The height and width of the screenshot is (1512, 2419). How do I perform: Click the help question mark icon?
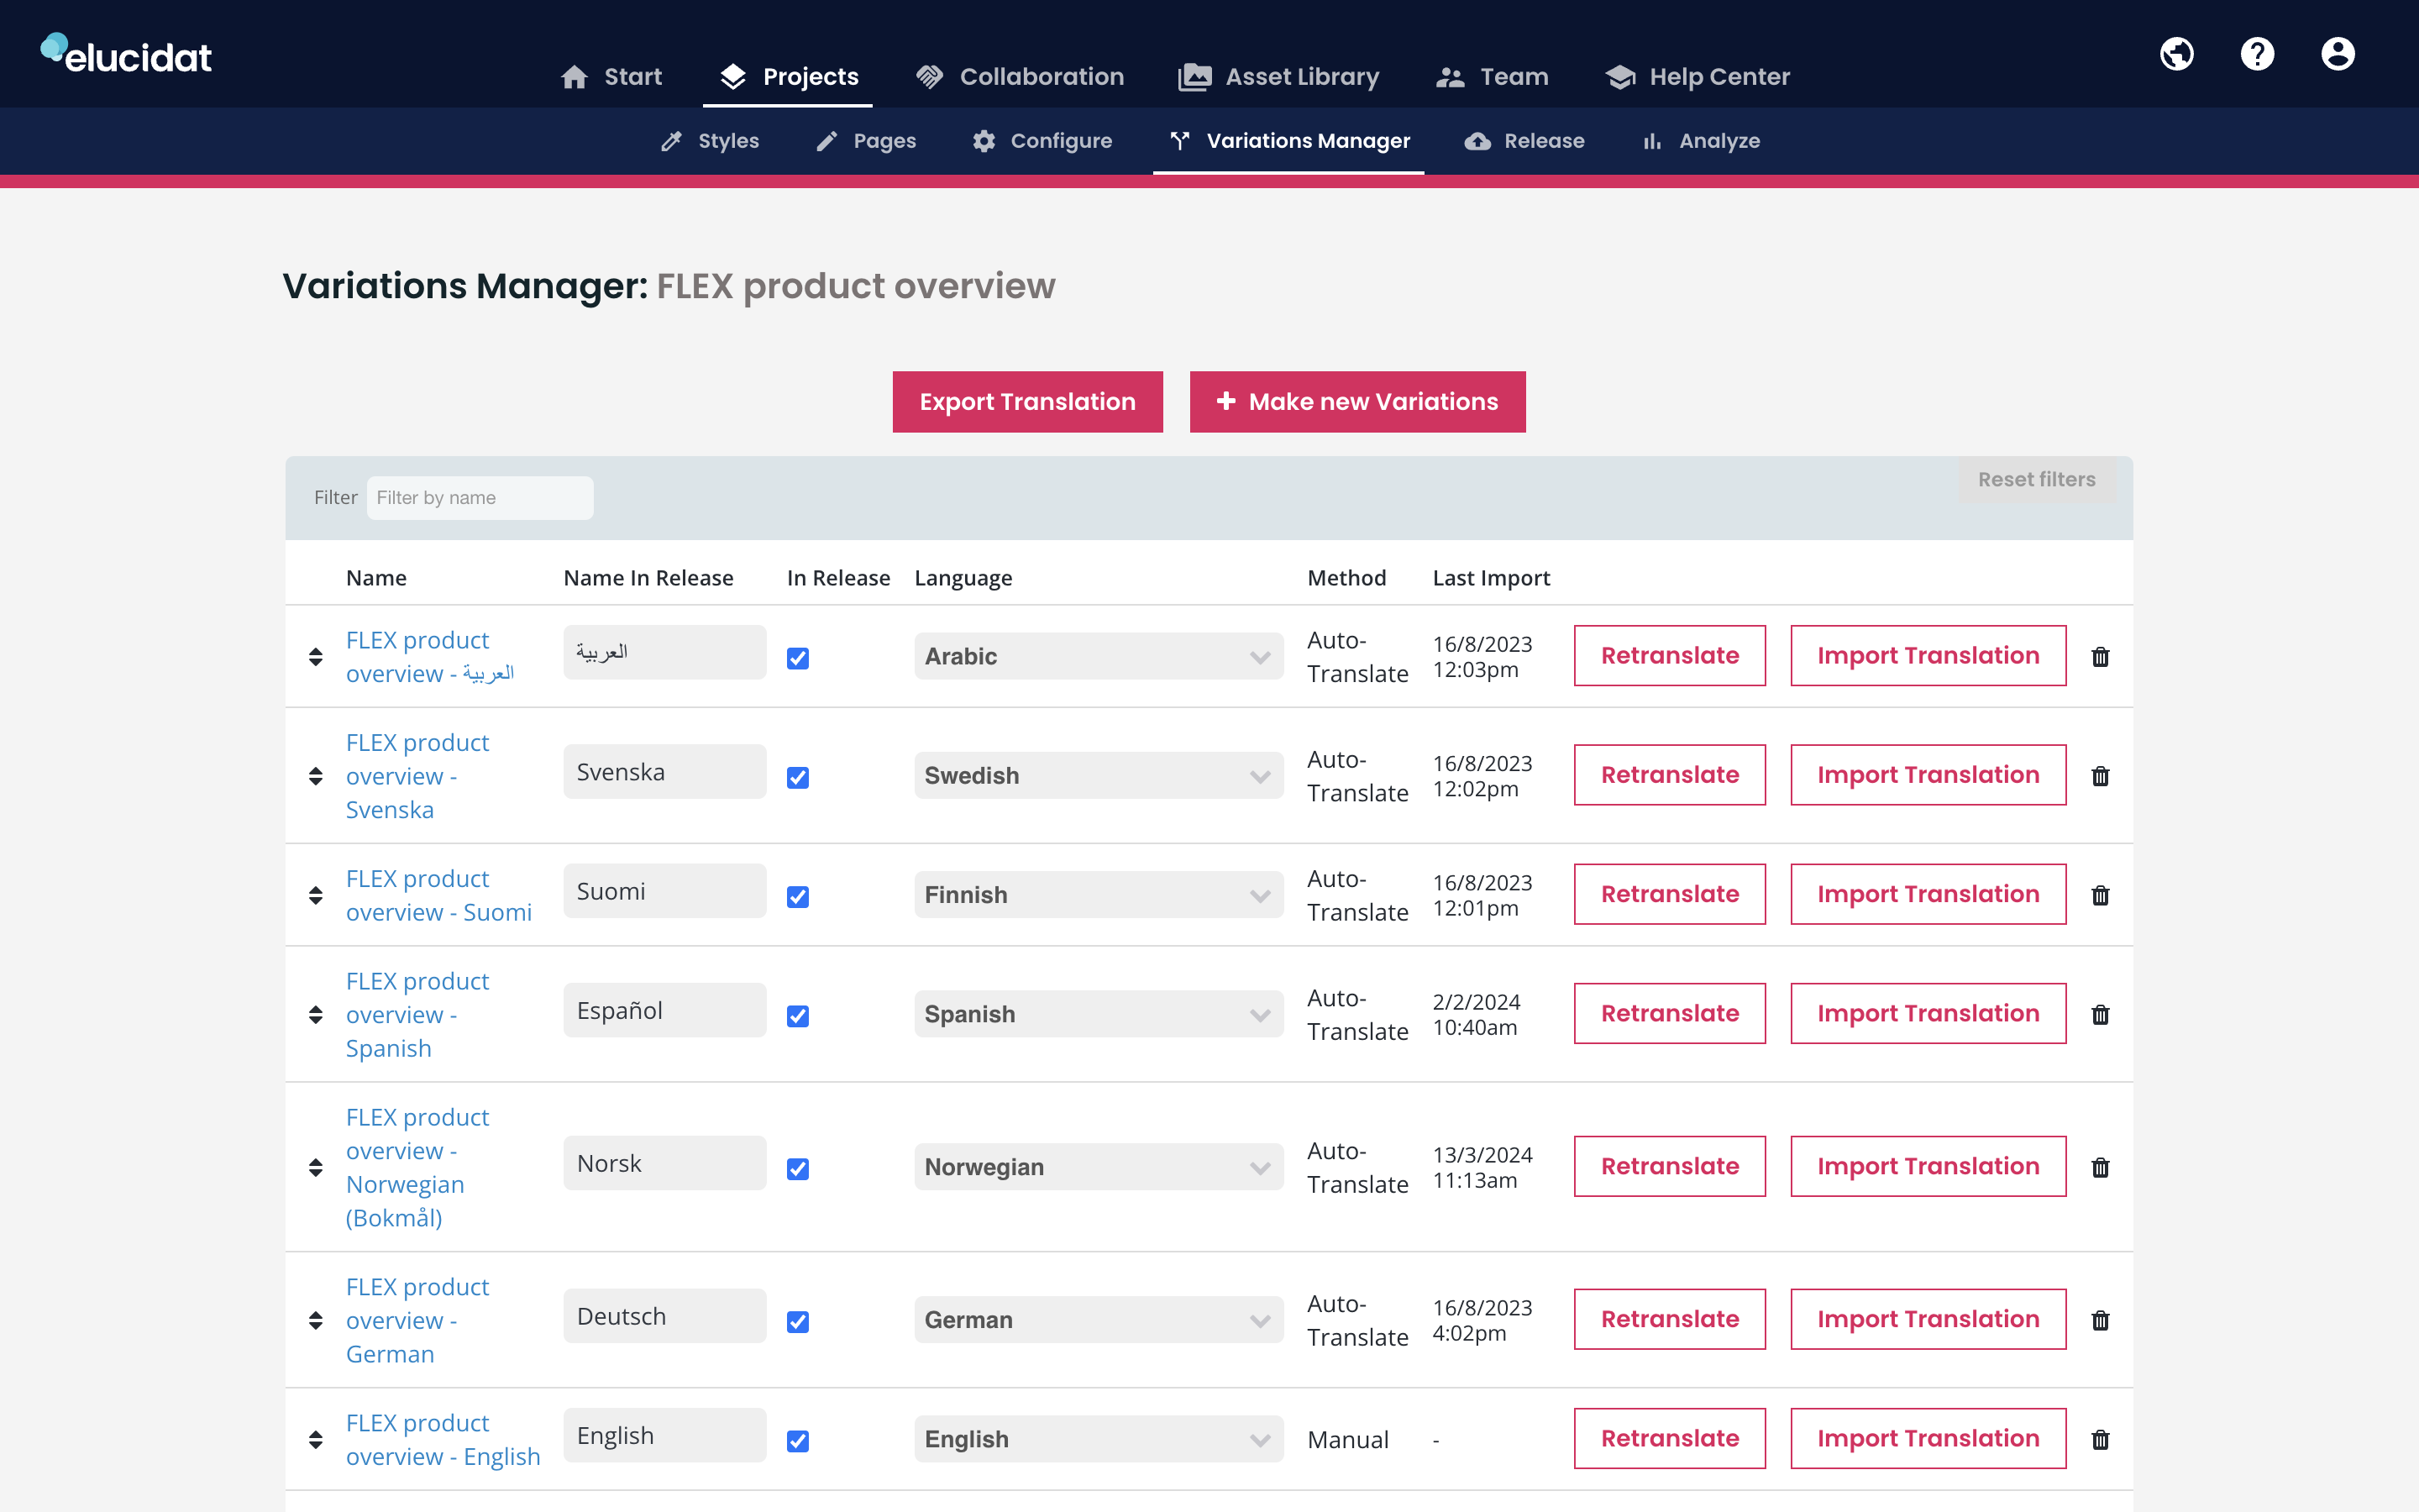click(2257, 53)
